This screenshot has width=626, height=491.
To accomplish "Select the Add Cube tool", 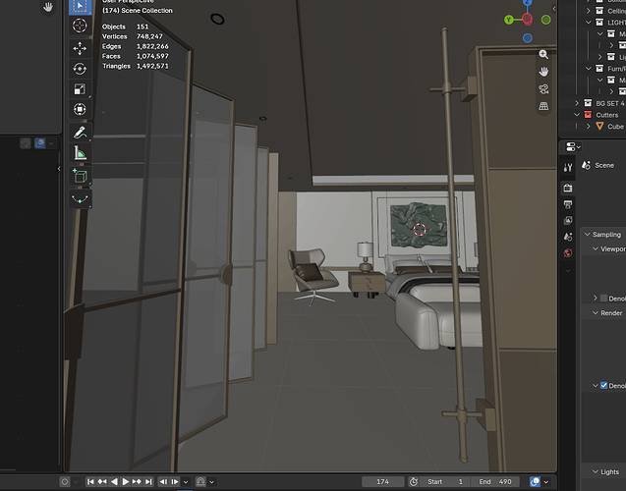I will [x=80, y=176].
